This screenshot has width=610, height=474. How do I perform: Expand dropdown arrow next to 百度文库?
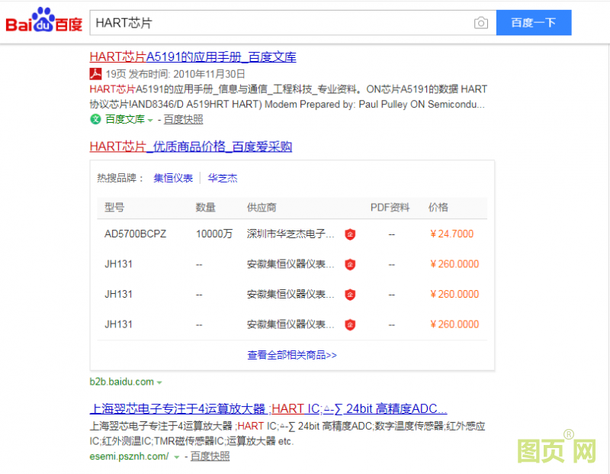(150, 120)
